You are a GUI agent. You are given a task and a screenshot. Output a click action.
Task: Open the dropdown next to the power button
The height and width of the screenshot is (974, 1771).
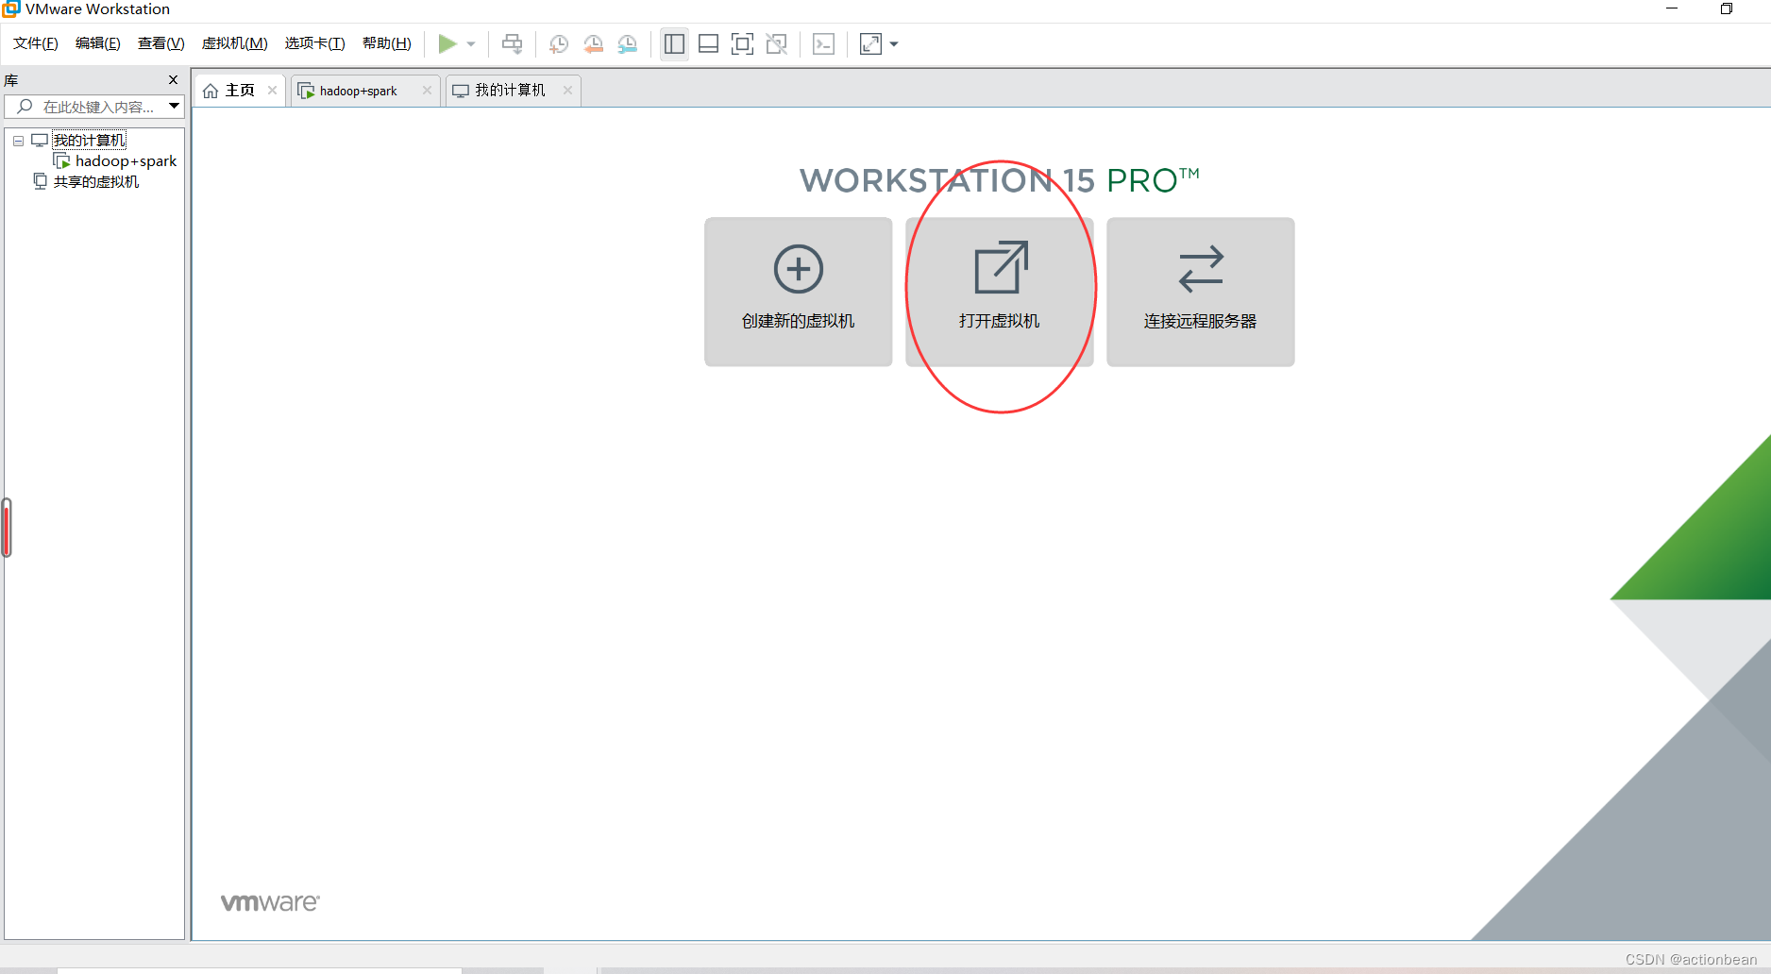pyautogui.click(x=470, y=43)
